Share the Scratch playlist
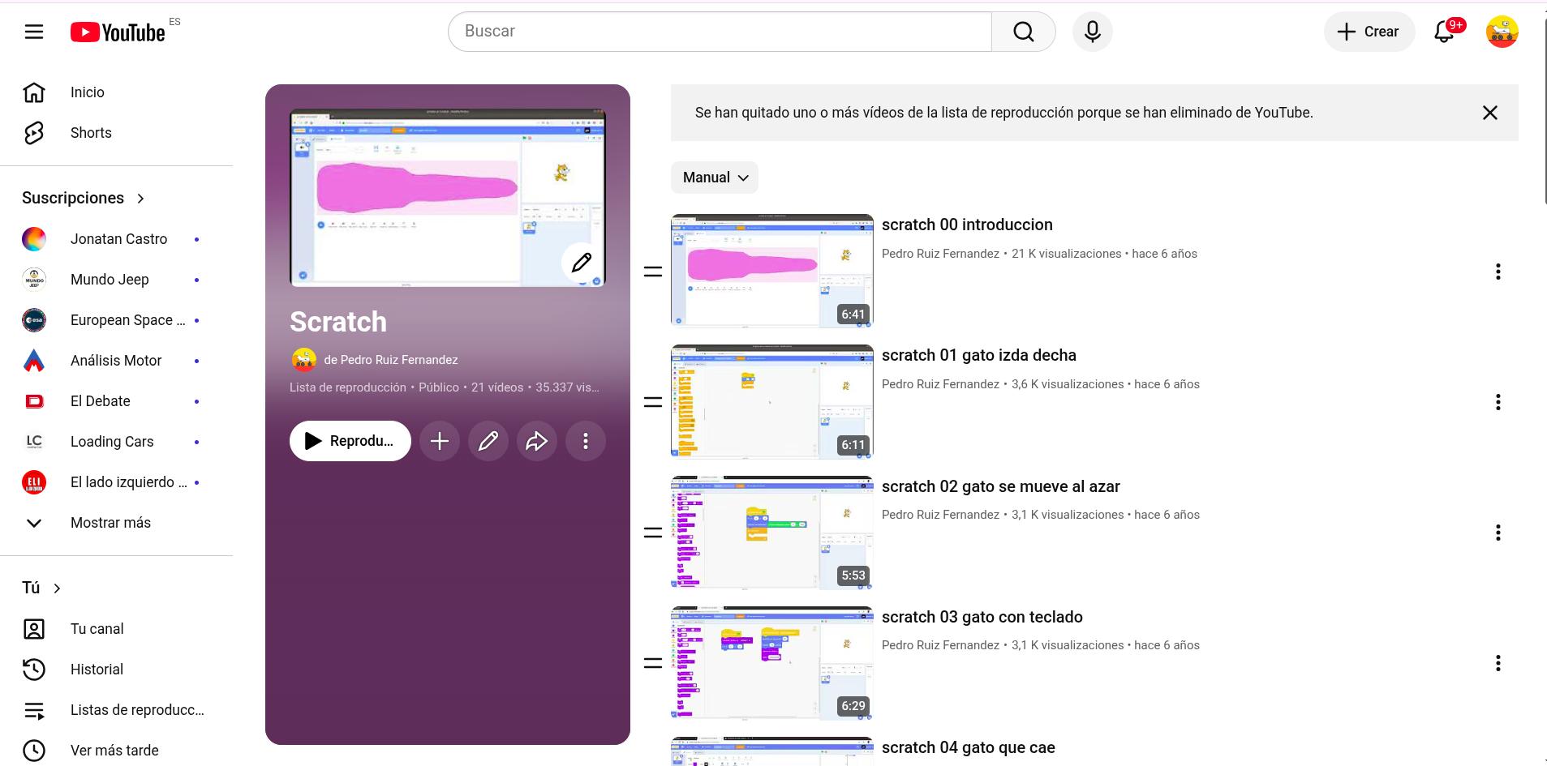Image resolution: width=1547 pixels, height=766 pixels. point(537,441)
